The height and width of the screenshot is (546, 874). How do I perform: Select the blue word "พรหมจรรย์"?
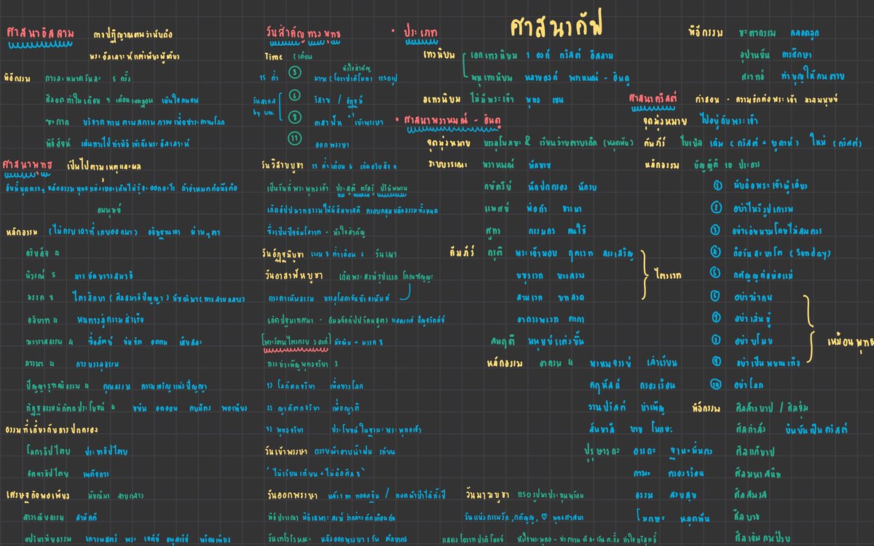point(610,362)
